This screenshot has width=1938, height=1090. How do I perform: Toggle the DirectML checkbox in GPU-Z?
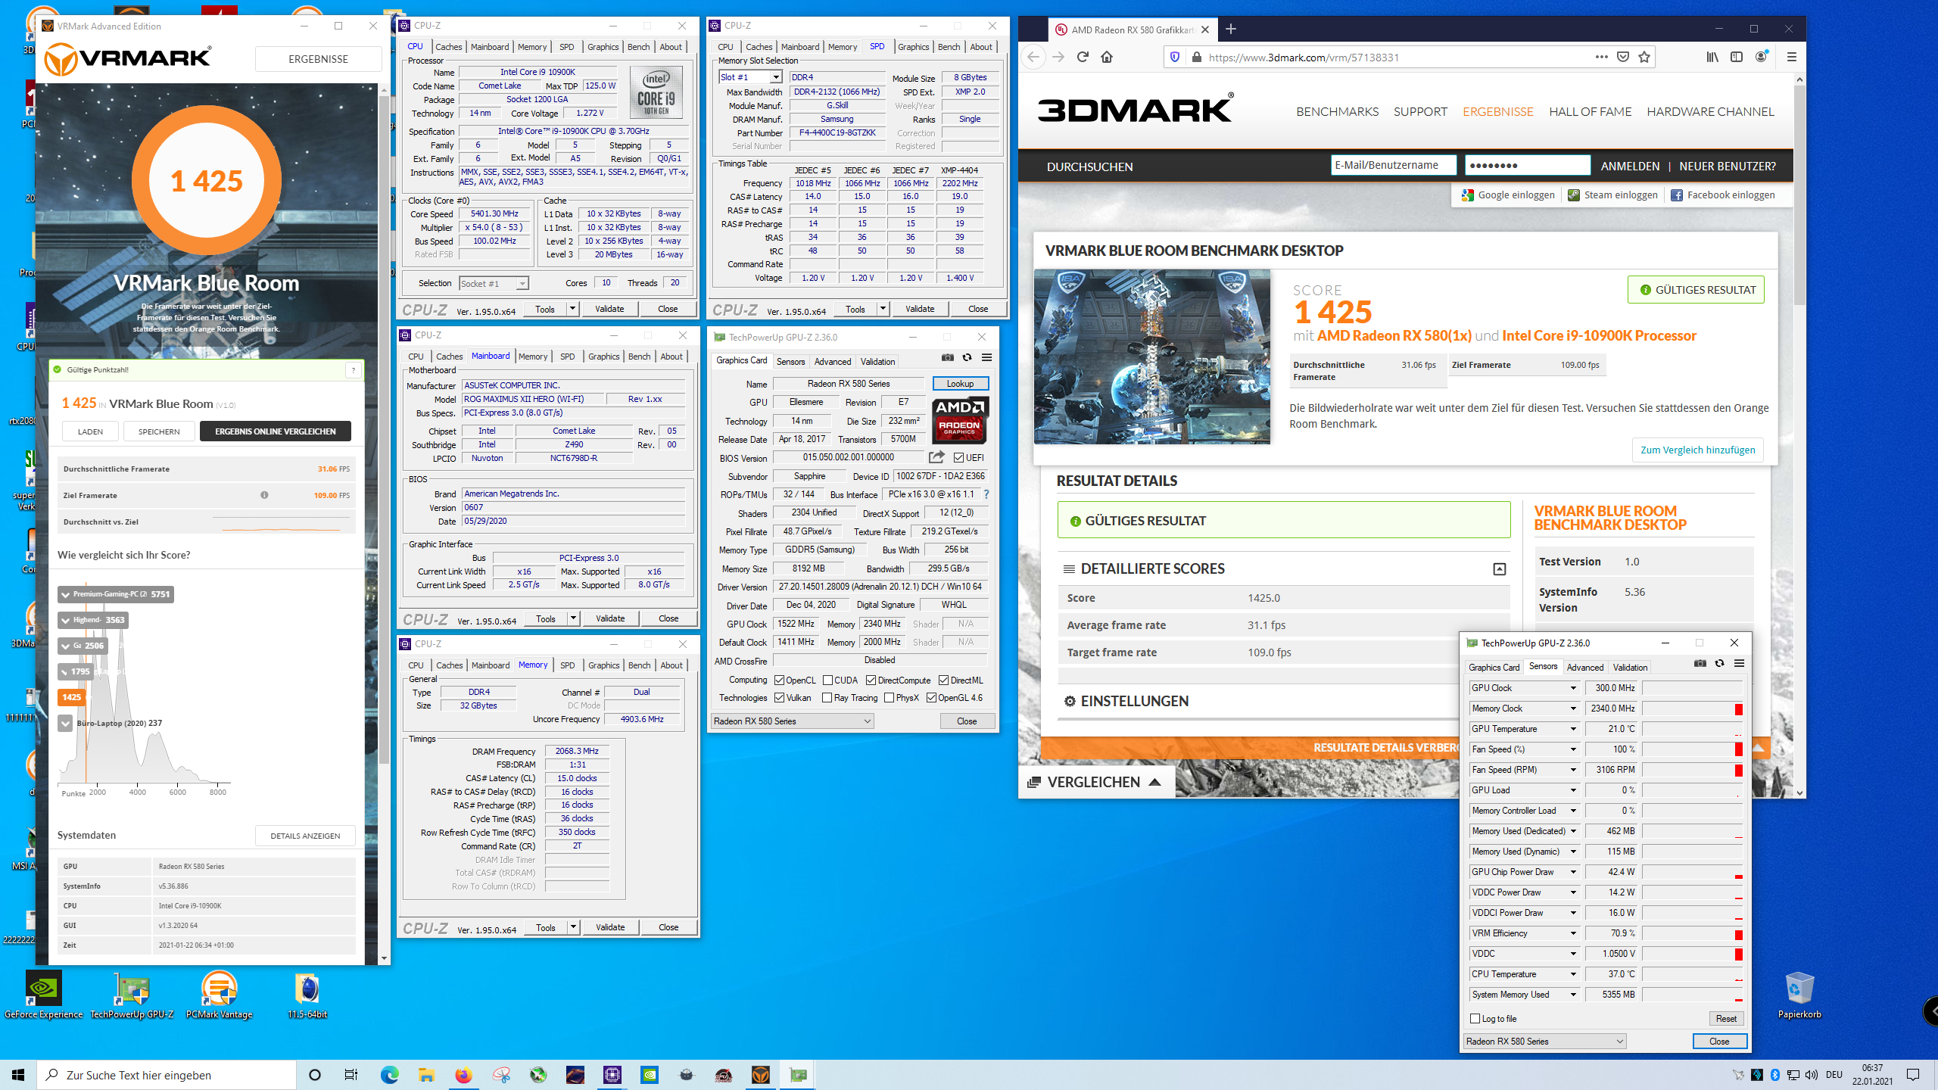coord(943,680)
